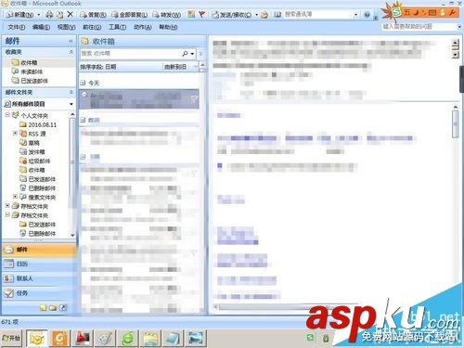Click the Categorize colored grid icon
The image size is (464, 348).
(191, 14)
